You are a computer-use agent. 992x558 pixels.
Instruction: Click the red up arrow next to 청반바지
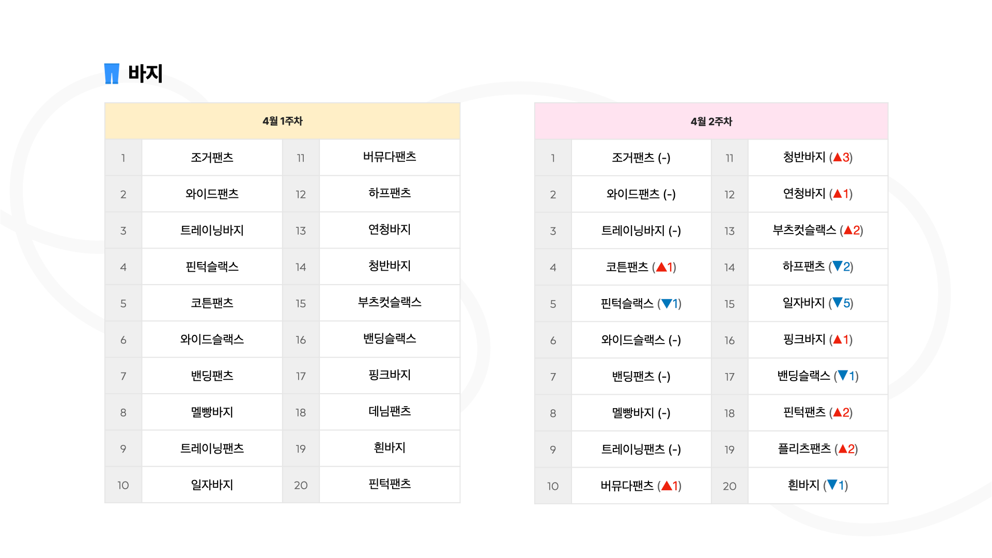pos(838,157)
